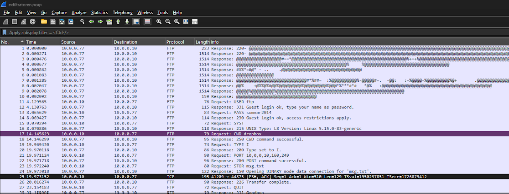Sort packets by the Time column header
The width and height of the screenshot is (509, 194).
42,42
